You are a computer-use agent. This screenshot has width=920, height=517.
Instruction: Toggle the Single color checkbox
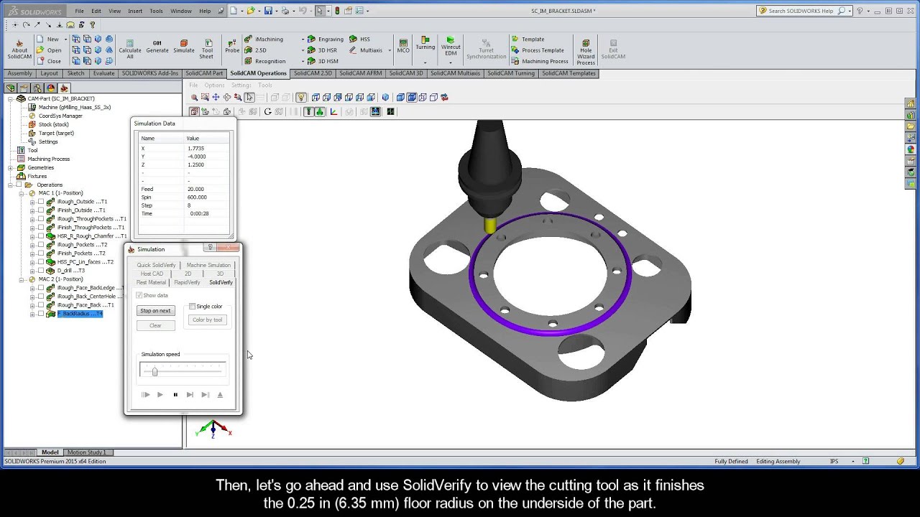193,307
